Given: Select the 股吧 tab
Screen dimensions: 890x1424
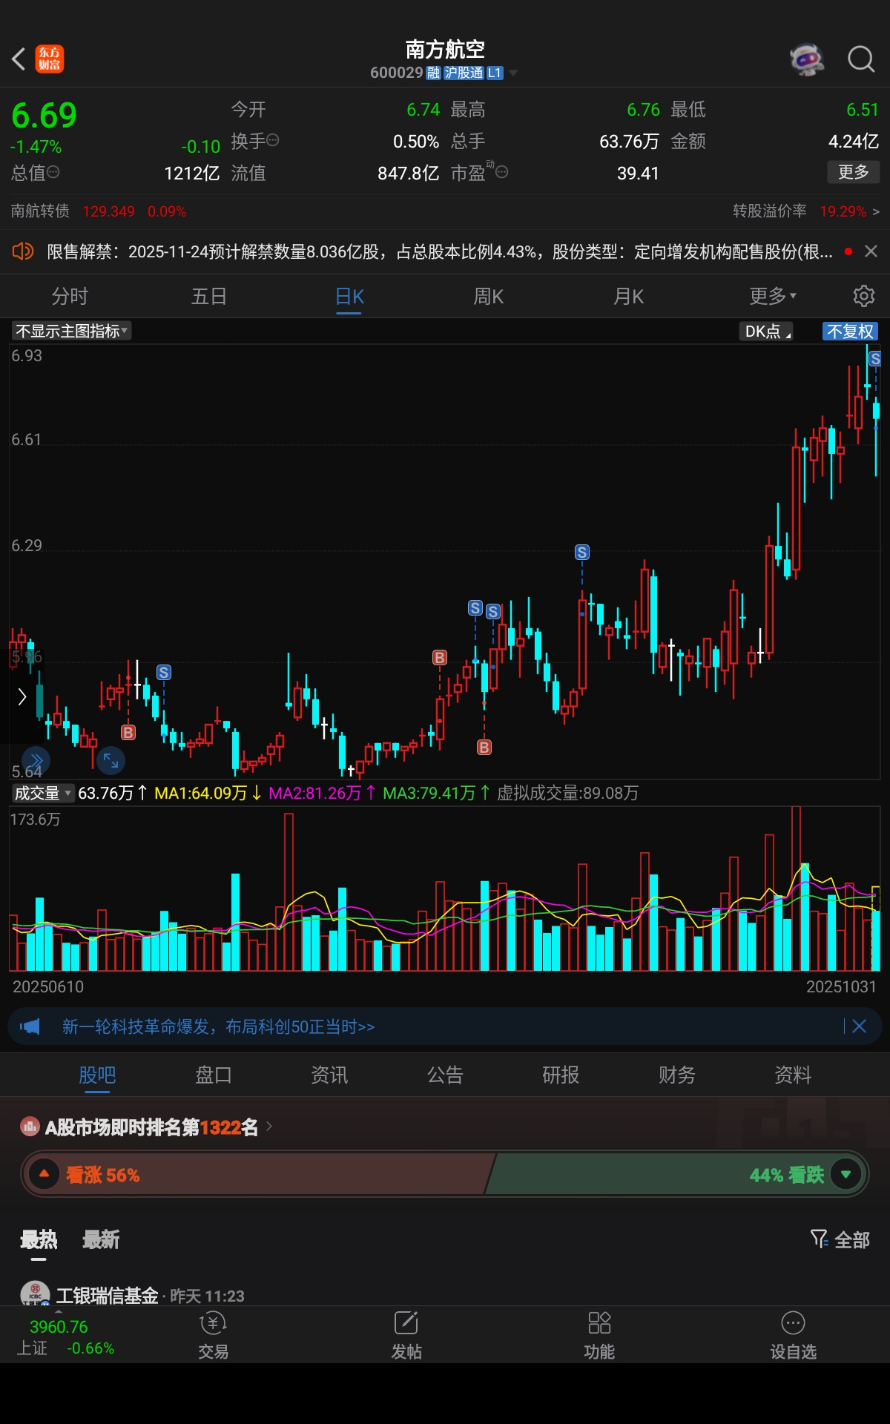Looking at the screenshot, I should coord(97,1074).
